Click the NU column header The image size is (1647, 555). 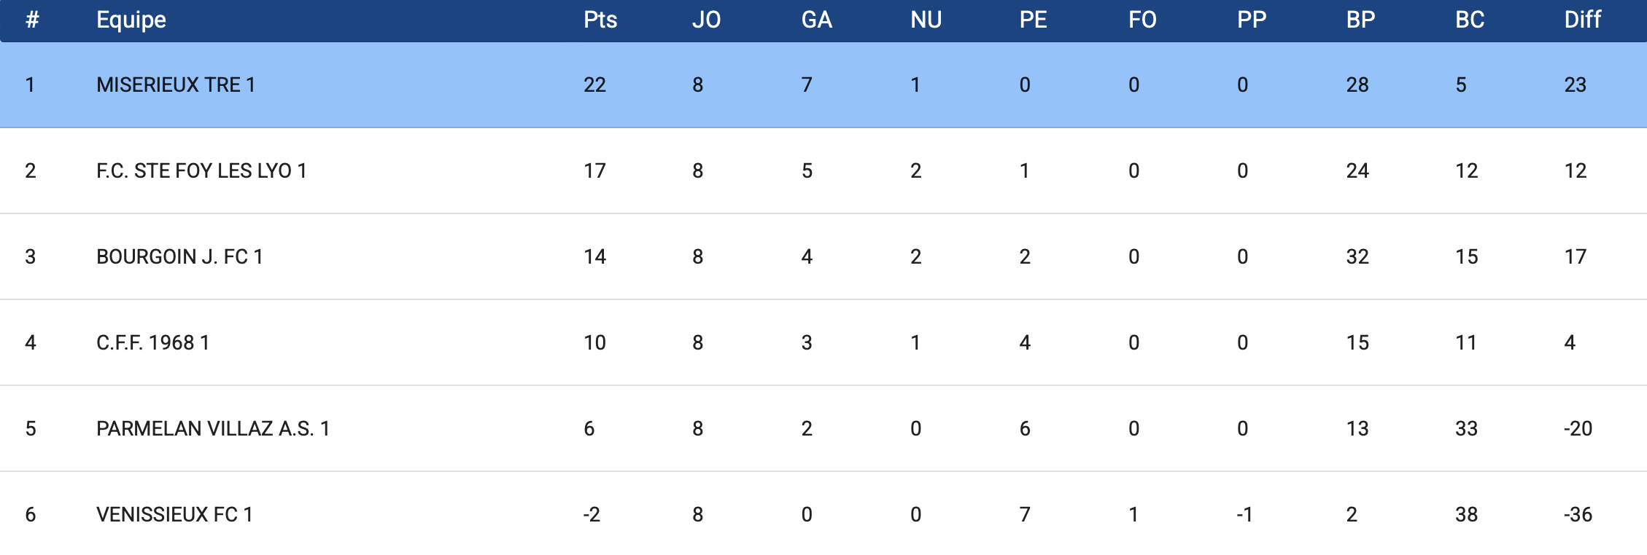tap(926, 20)
